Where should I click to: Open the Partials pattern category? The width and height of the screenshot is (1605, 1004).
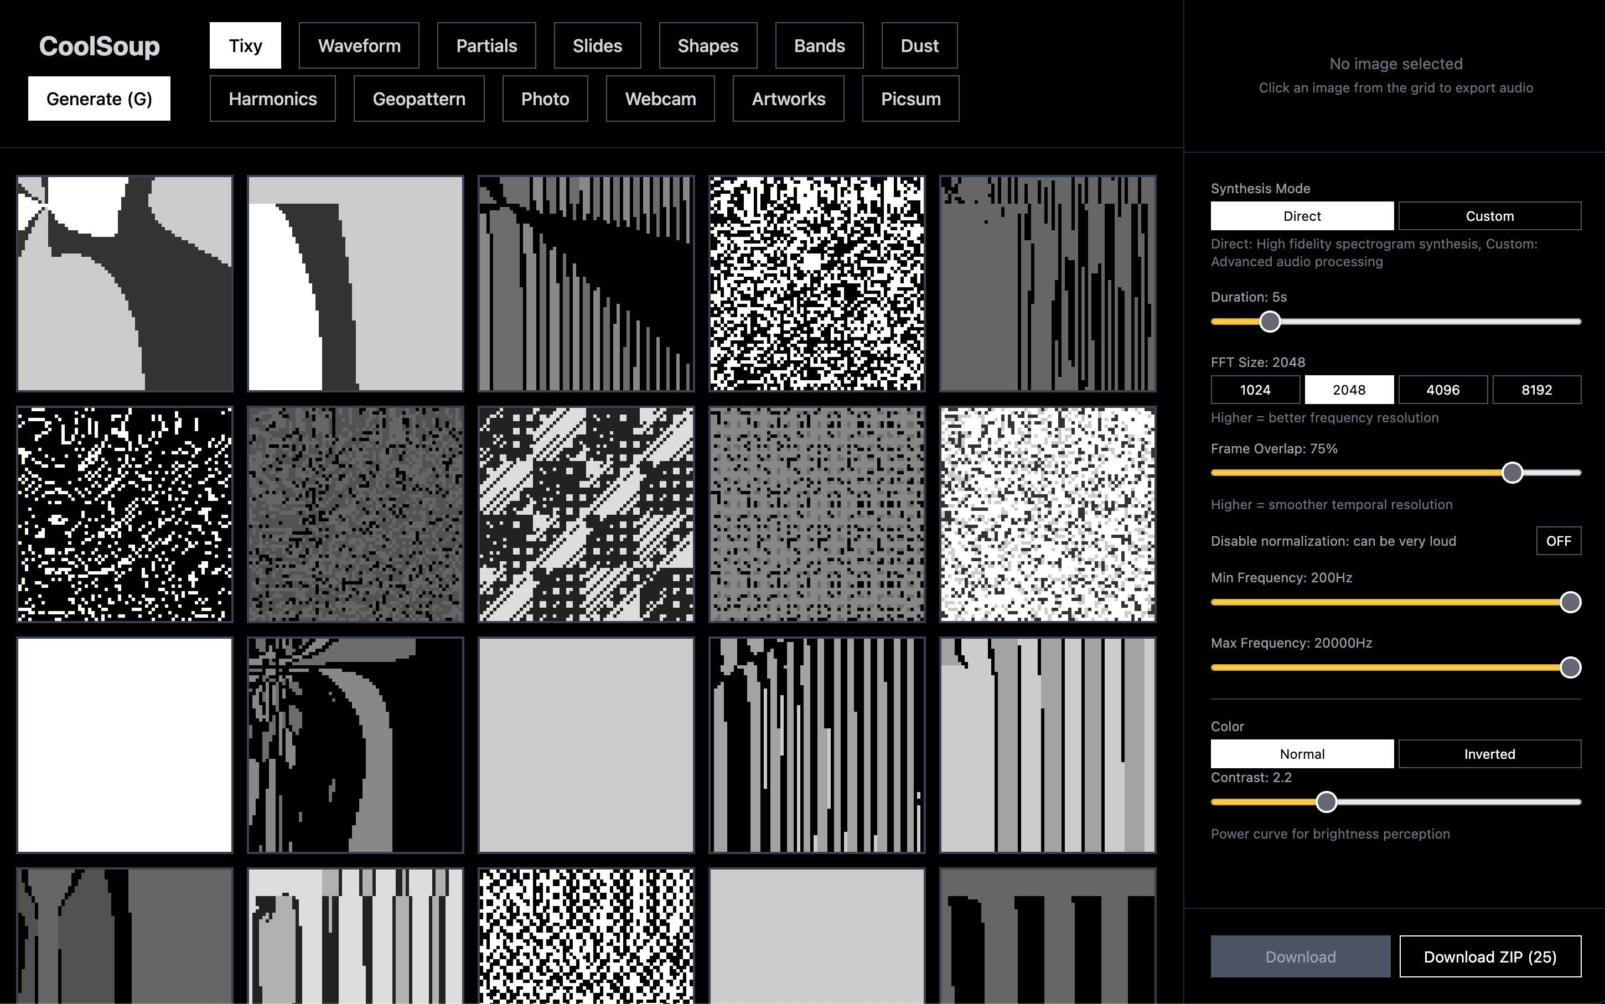(x=486, y=45)
